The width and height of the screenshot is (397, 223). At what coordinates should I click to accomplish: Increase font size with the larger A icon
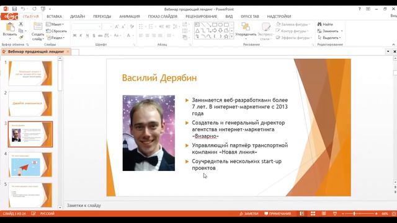click(117, 27)
